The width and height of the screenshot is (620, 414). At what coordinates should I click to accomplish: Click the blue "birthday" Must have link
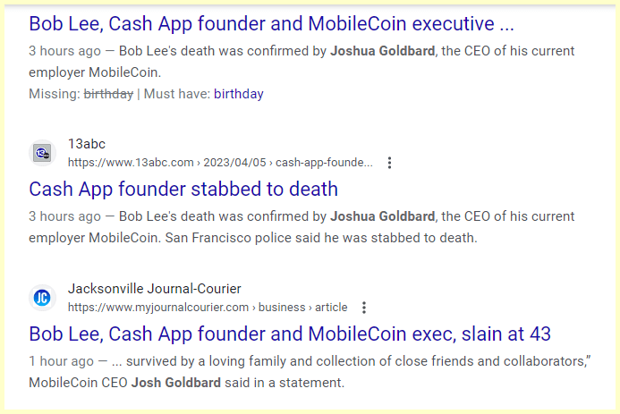coord(238,93)
